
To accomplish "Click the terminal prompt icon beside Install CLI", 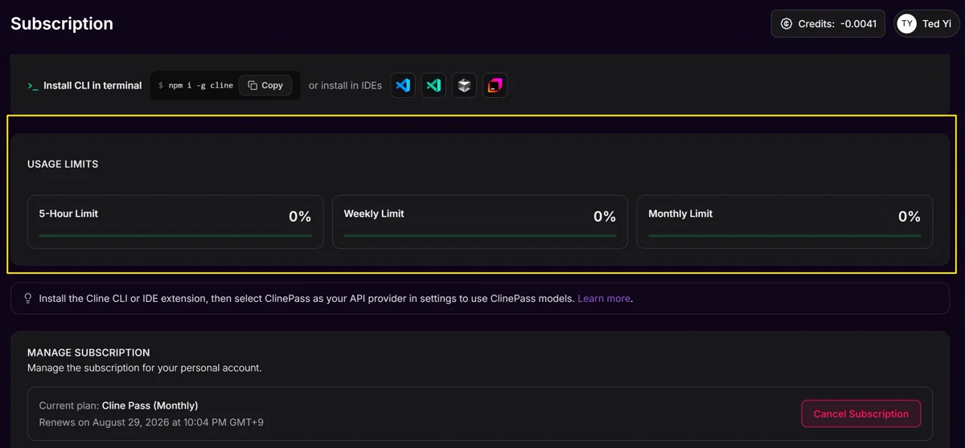I will coord(33,86).
